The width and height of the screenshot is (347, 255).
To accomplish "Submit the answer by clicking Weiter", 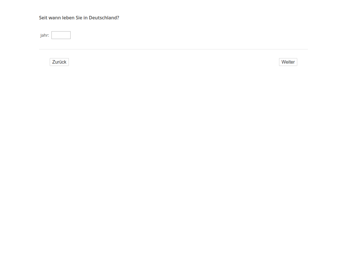I will [x=288, y=62].
